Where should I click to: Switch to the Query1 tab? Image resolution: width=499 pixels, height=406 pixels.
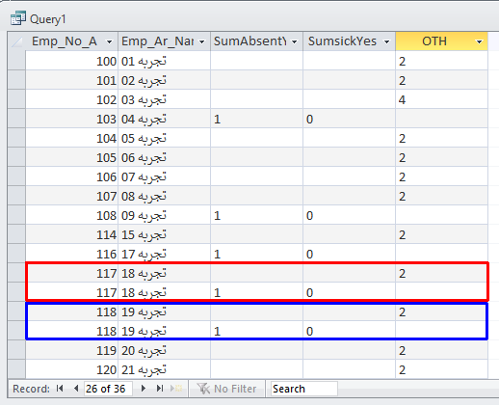[39, 19]
